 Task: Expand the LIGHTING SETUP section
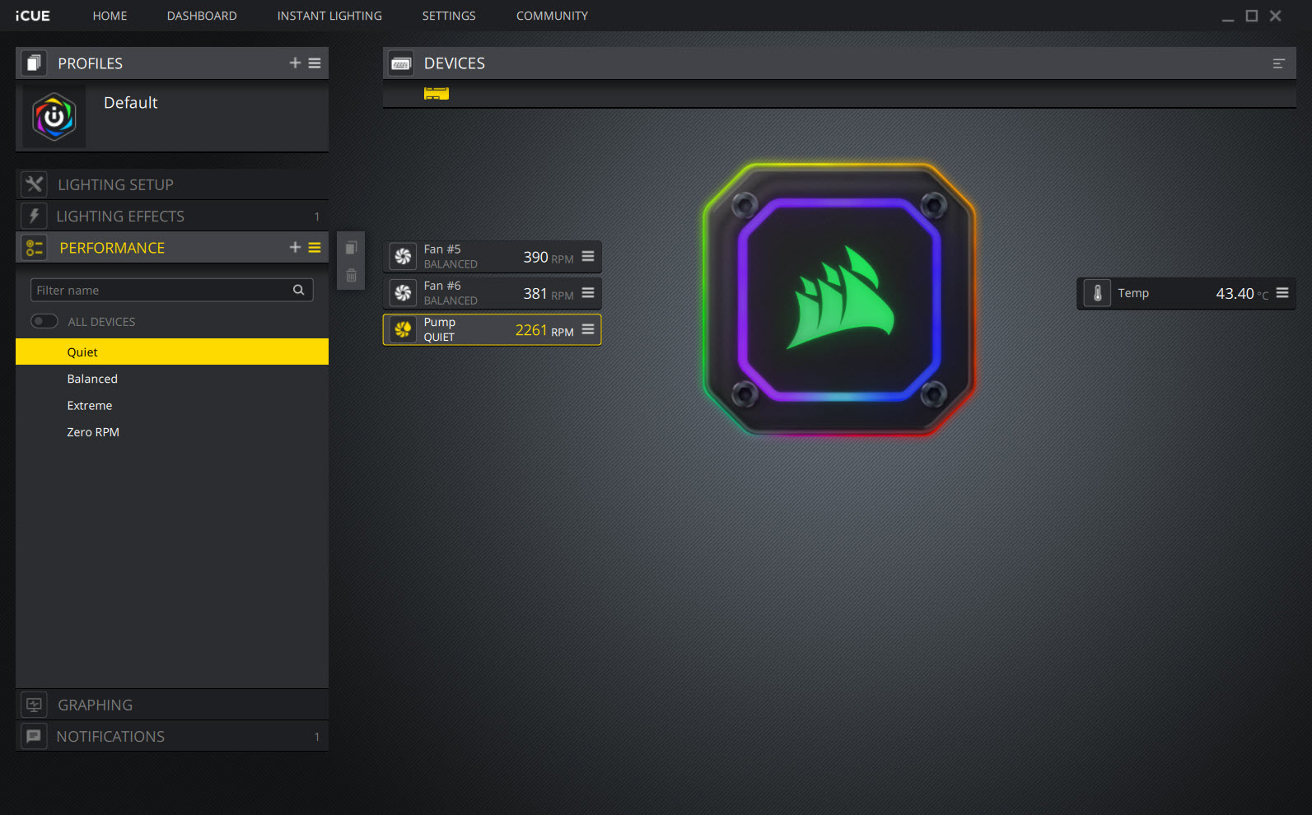tap(172, 184)
